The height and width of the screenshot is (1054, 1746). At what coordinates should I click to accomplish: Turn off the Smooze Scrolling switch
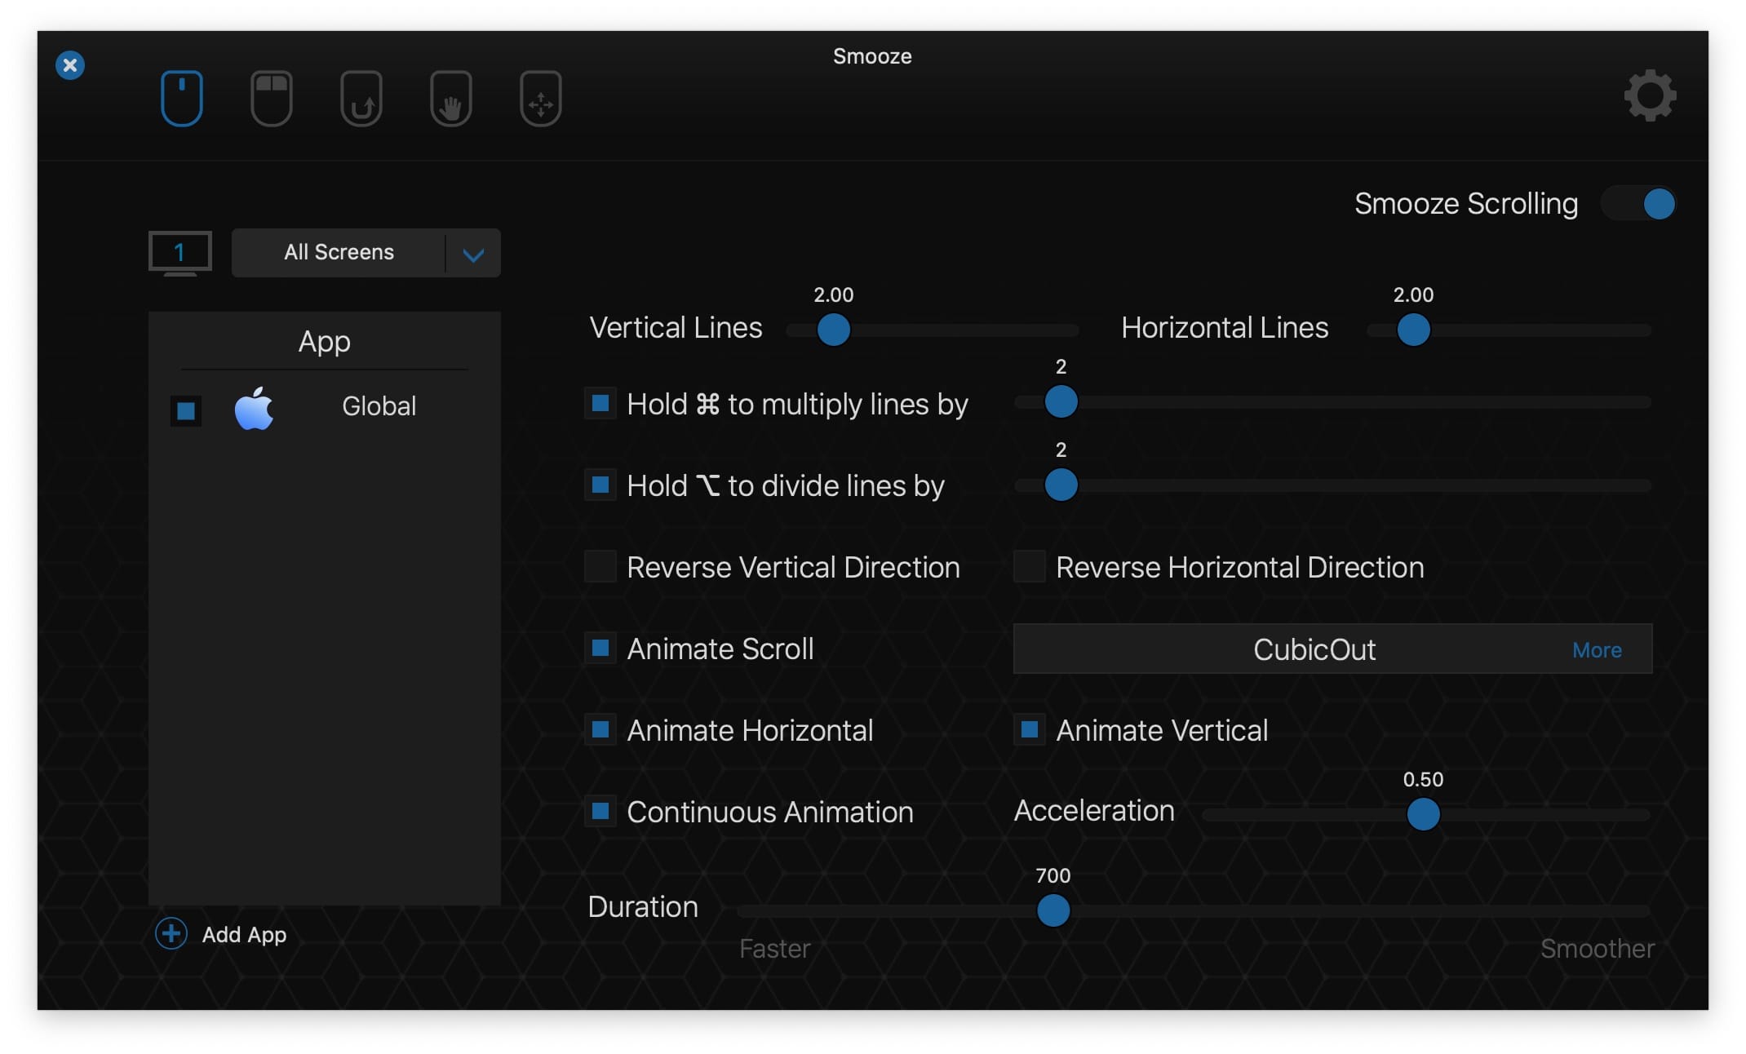(x=1640, y=204)
